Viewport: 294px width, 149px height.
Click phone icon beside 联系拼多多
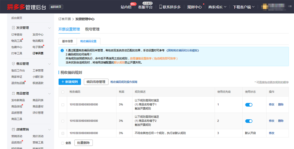(161, 7)
